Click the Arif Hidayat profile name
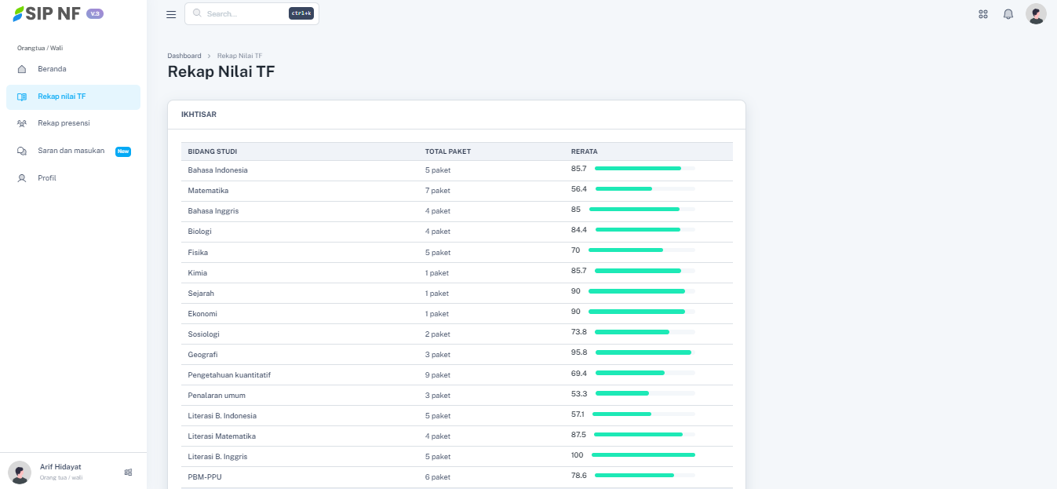This screenshot has width=1057, height=489. coord(60,467)
